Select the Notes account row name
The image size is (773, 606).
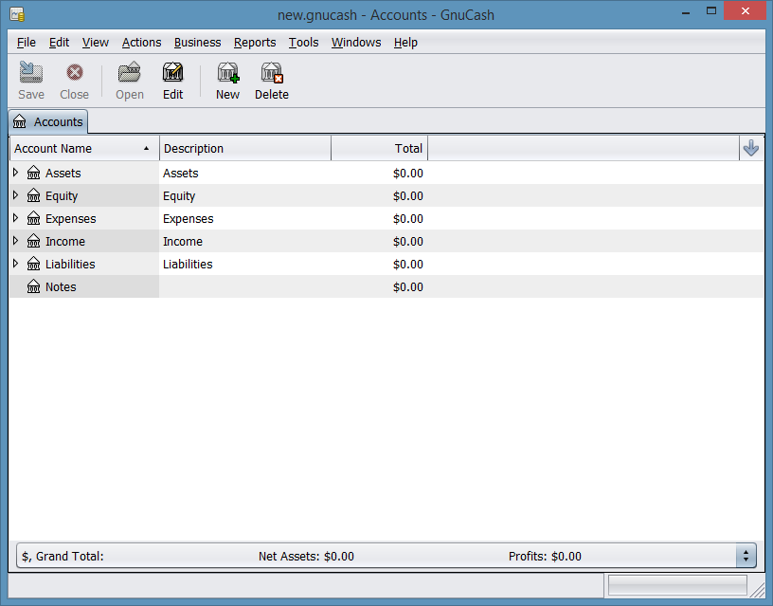coord(61,286)
